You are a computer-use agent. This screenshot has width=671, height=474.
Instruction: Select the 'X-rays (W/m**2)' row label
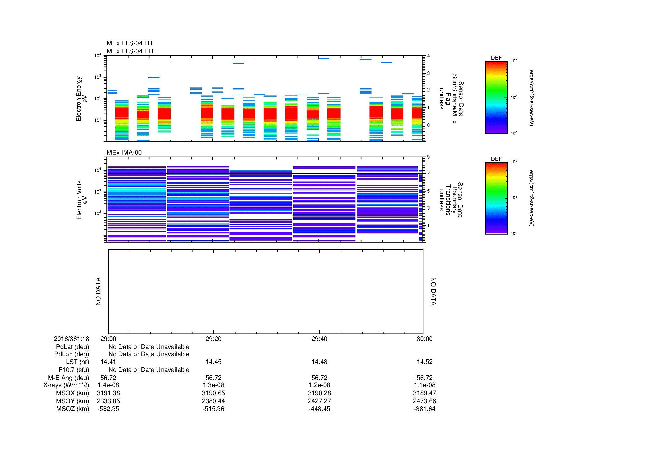(66, 385)
